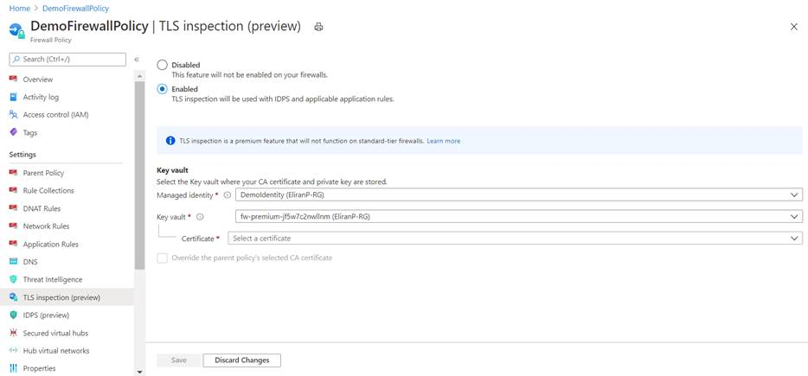Open IDPS (preview) menu item
Viewport: 808px width, 376px height.
pyautogui.click(x=46, y=315)
